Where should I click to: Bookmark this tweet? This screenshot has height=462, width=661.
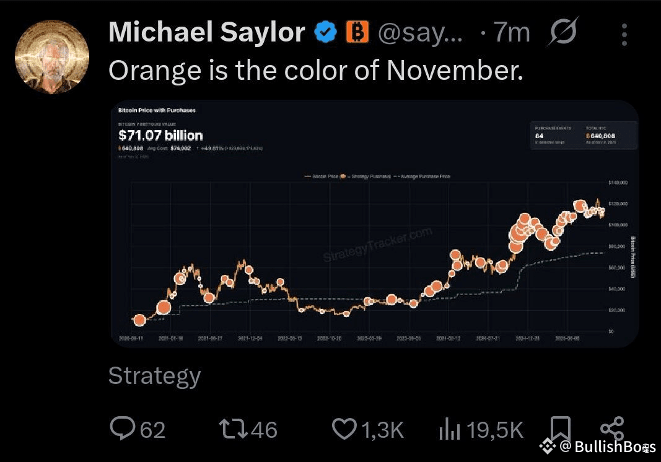click(x=561, y=428)
